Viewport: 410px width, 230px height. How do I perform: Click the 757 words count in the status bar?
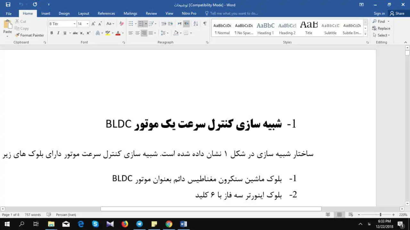point(33,215)
